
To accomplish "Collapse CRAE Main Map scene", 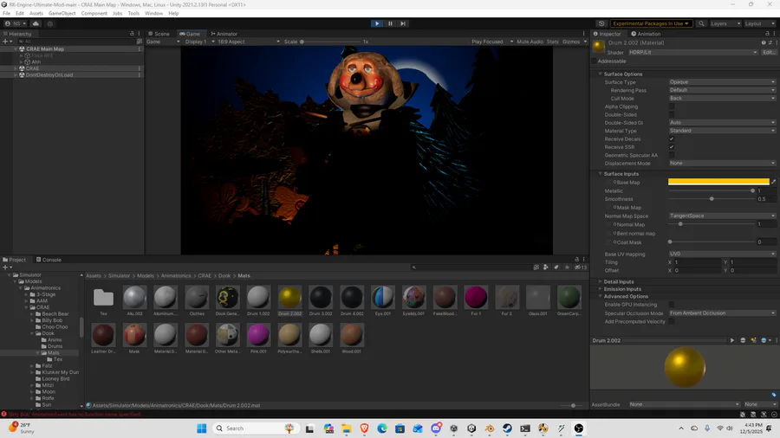I will [16, 49].
